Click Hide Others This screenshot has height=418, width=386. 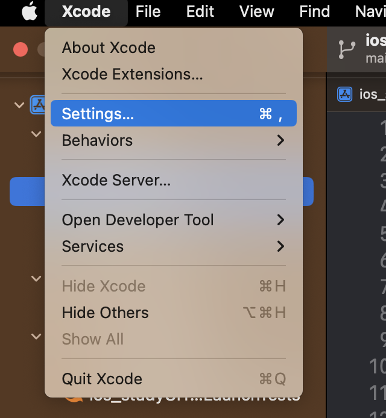106,313
